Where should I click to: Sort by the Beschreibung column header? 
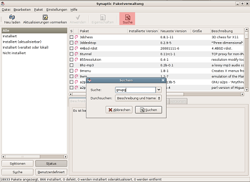click(x=227, y=31)
